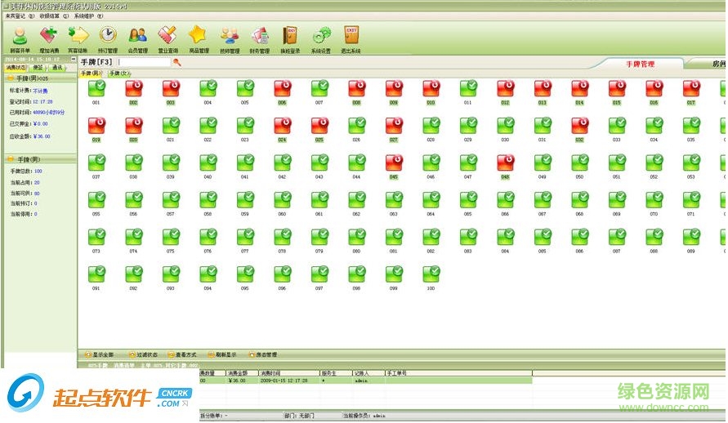The height and width of the screenshot is (423, 728).
Task: Click 记账人 column header
Action: click(368, 373)
